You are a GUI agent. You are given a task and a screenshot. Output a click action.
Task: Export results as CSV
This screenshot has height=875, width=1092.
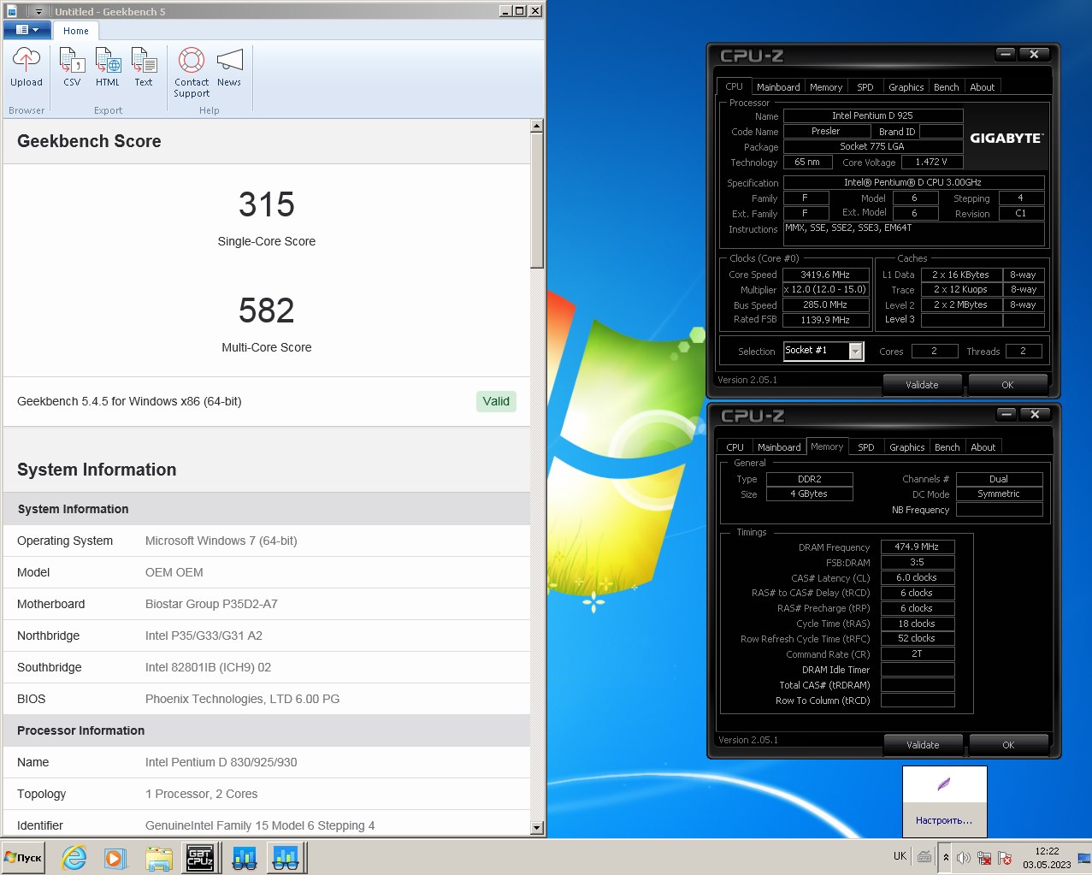pyautogui.click(x=72, y=68)
